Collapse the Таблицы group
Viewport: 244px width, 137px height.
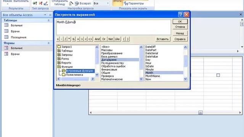point(48,20)
